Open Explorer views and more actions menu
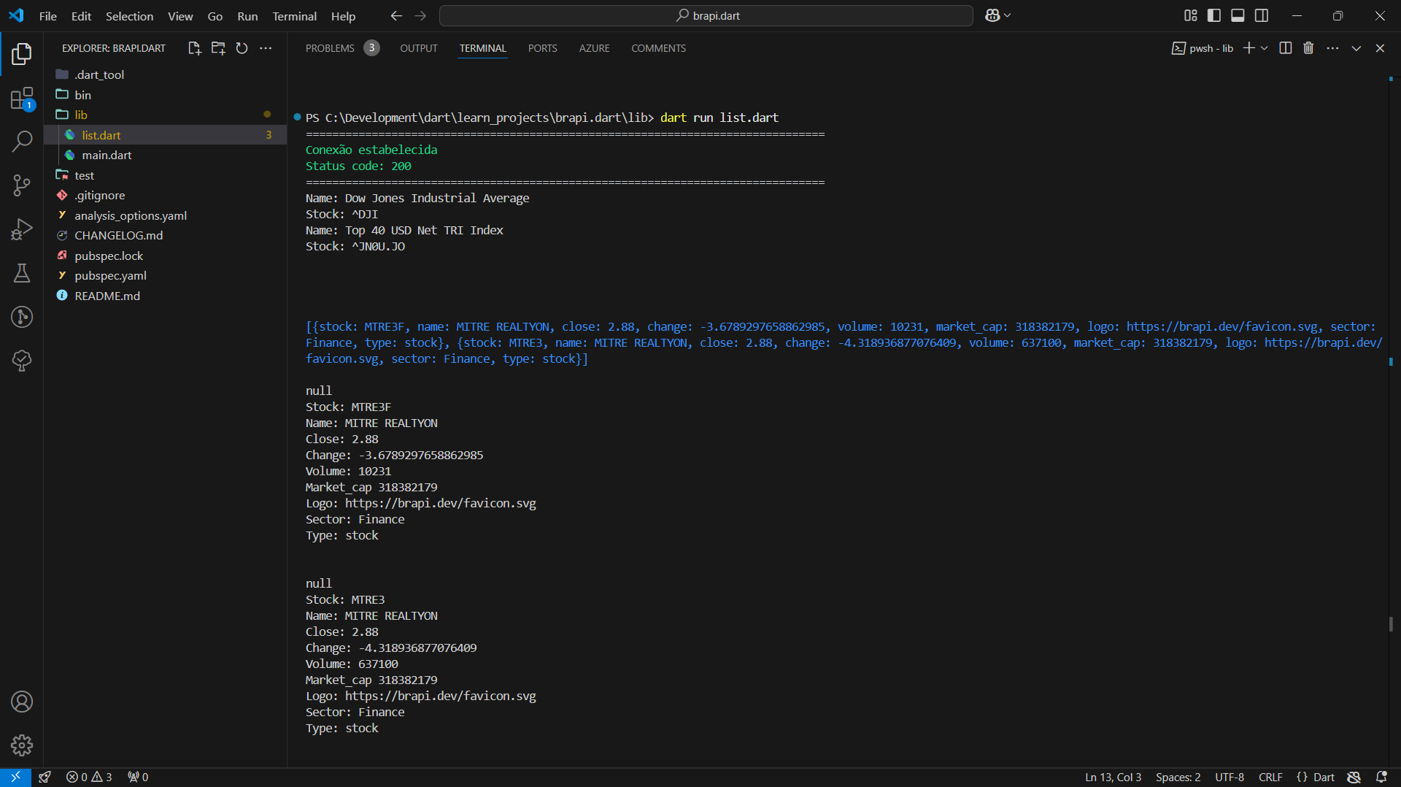Screen dimensions: 1401x787 (266, 48)
